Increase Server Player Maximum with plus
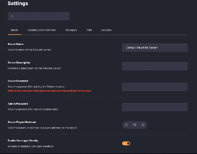 (143, 125)
